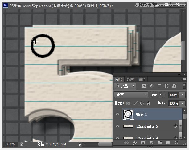Image resolution: width=189 pixels, height=150 pixels.
Task: Close the layers panel
Action: click(184, 75)
